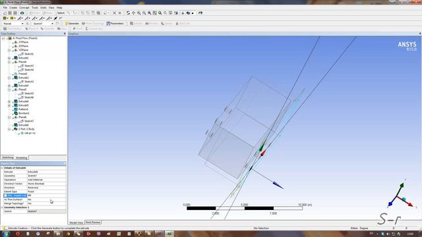Click the Windows Start button
Image resolution: width=422 pixels, height=237 pixels.
pos(5,234)
